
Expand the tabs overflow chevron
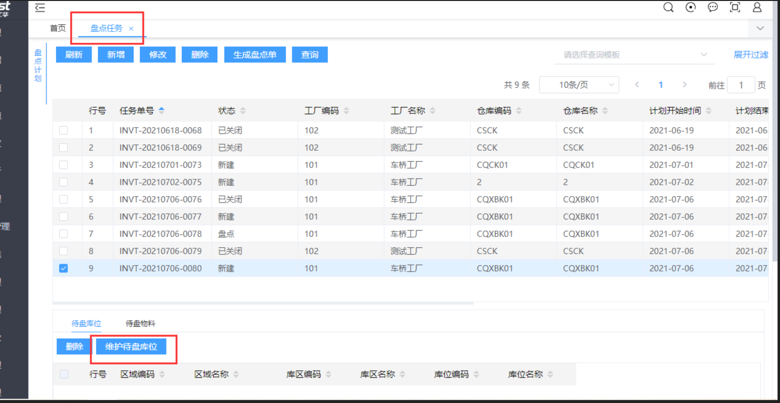tap(760, 28)
